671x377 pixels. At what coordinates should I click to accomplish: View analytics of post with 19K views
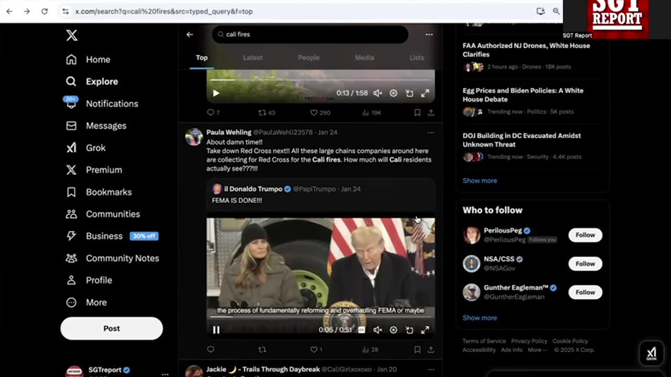pos(372,113)
